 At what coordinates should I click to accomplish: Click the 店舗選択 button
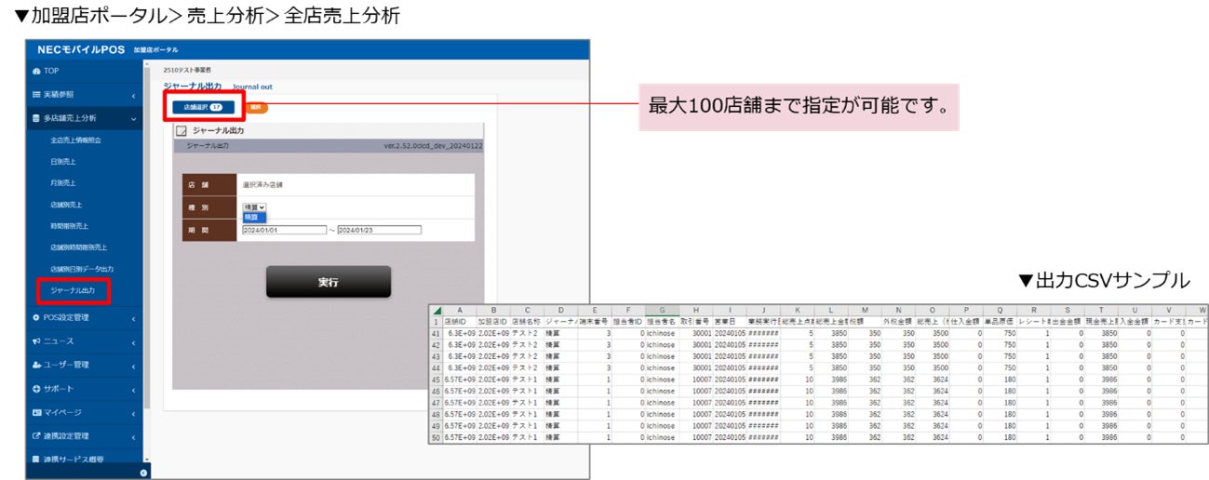click(203, 107)
